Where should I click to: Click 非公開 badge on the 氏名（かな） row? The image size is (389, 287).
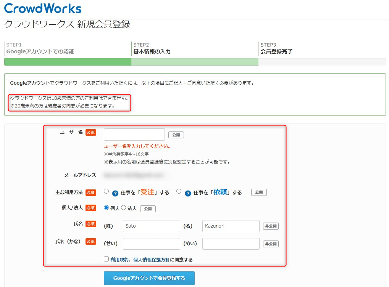271,244
